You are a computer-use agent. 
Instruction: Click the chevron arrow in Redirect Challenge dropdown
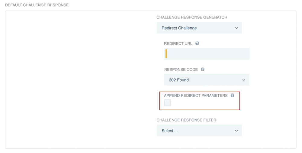click(236, 28)
